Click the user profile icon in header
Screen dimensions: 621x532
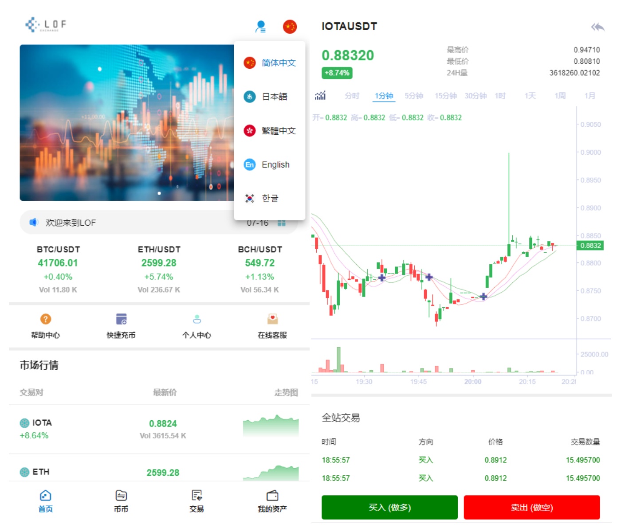260,27
